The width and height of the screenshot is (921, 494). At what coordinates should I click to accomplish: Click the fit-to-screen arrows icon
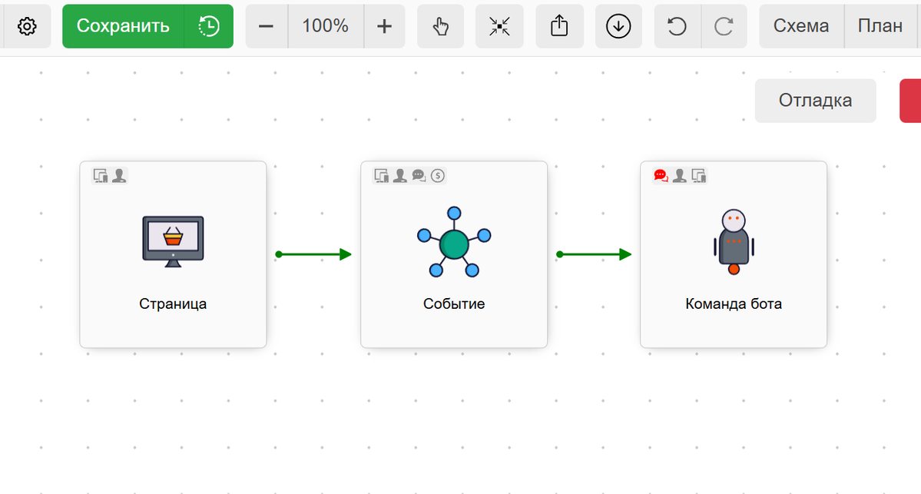pyautogui.click(x=499, y=26)
